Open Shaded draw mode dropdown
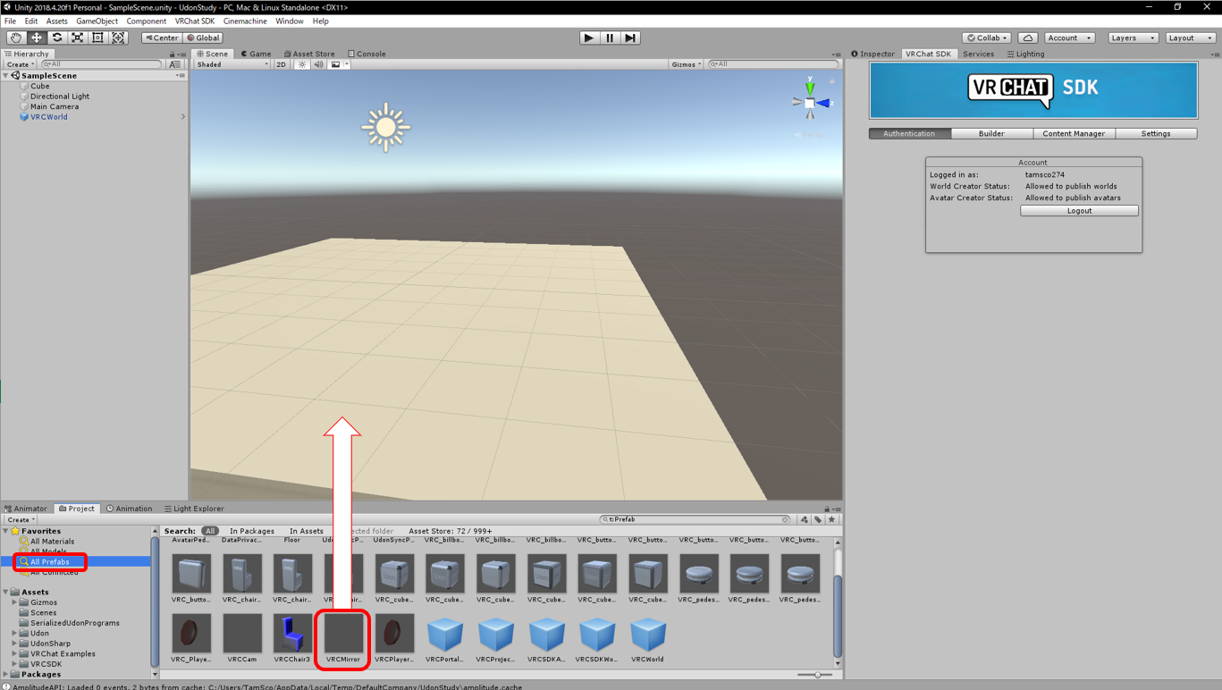 click(232, 64)
